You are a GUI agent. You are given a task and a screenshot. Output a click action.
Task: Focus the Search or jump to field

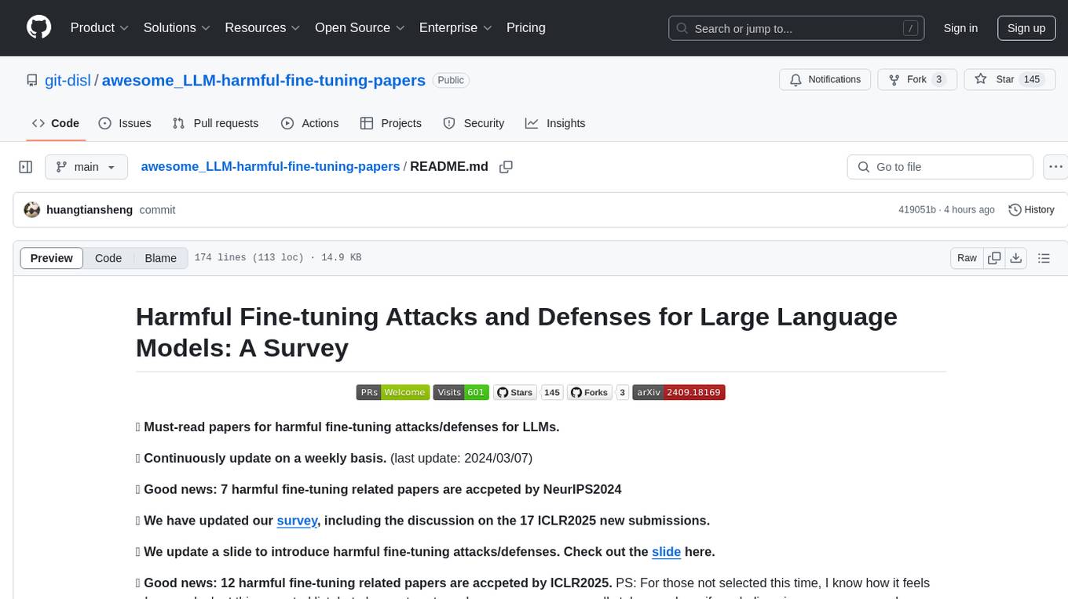point(797,28)
